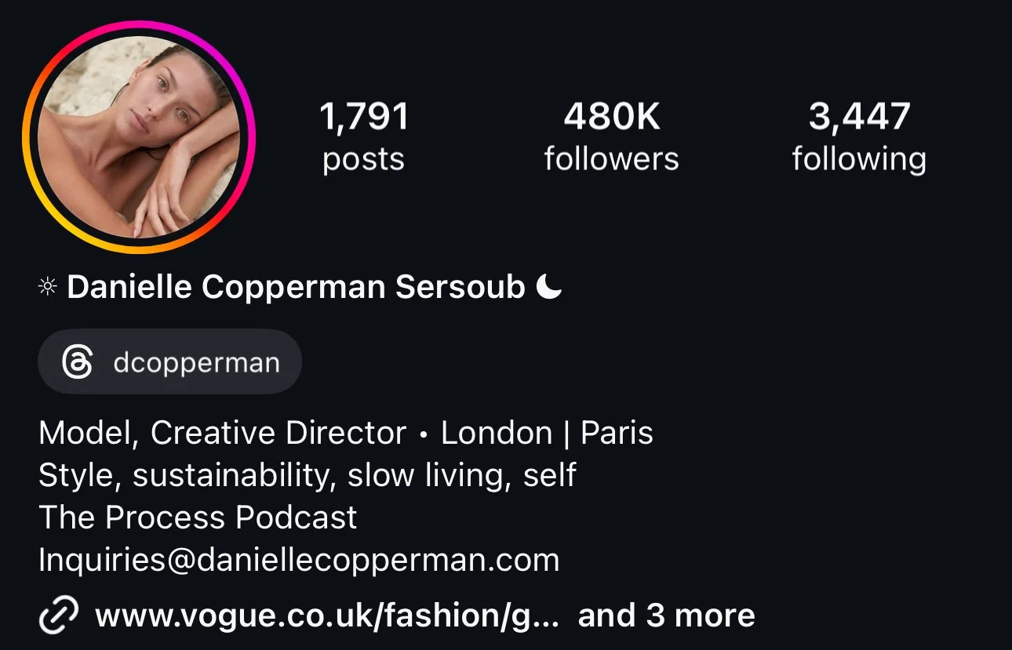Click the Inquiries@daniellecopperman.com email address
1012x650 pixels.
click(x=299, y=561)
